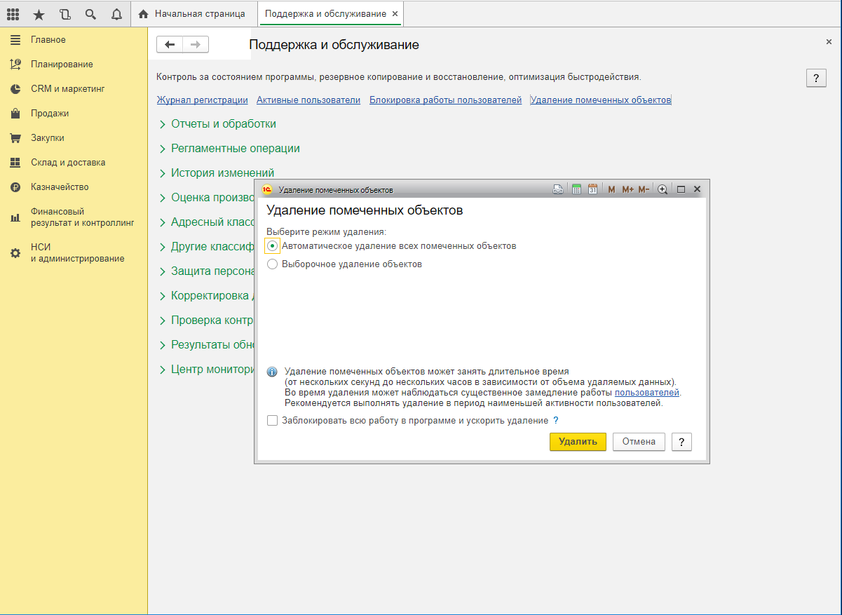
Task: Select Автоматическое удаление всех помеченных объектов
Action: 272,246
